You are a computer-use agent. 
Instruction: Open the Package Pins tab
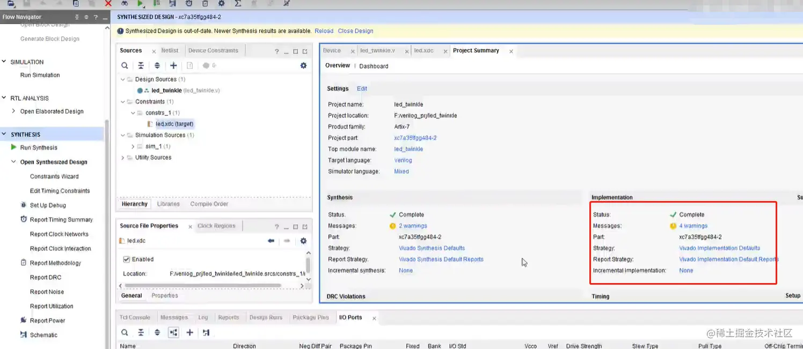(x=311, y=317)
